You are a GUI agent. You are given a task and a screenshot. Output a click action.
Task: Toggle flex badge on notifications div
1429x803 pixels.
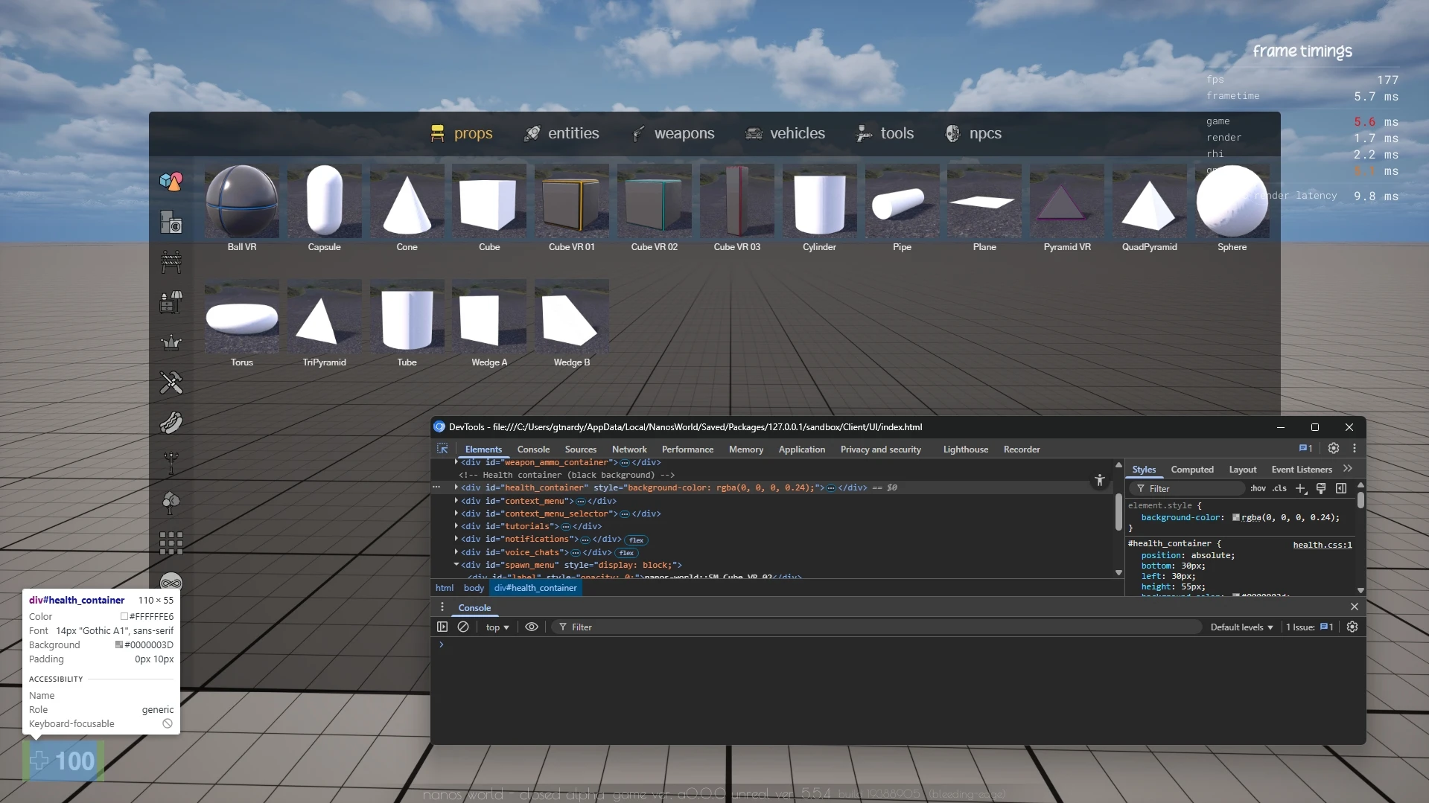[x=636, y=540]
